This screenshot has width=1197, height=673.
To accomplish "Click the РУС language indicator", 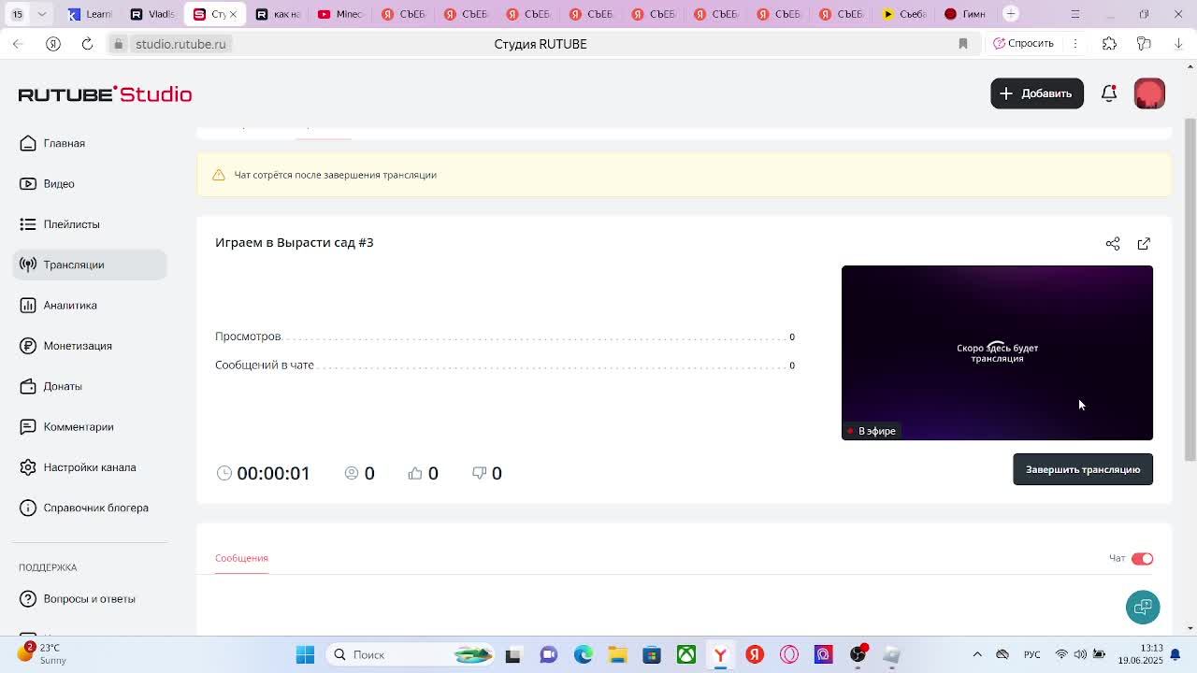I will pyautogui.click(x=1031, y=654).
